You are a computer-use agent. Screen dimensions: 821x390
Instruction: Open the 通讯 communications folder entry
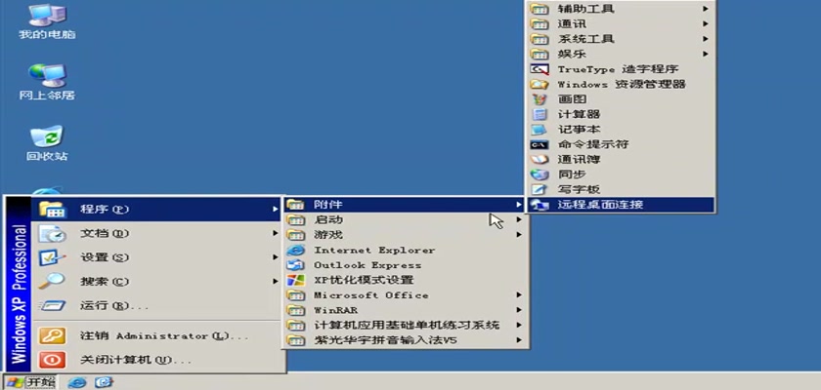coord(620,23)
